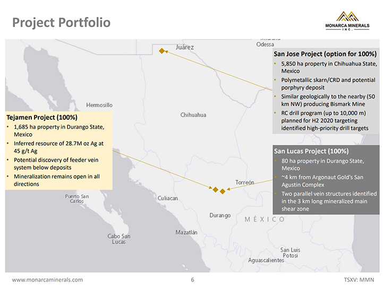Screen dimensions: 385x288
Task: Click the Torreón map label
Action: pos(245,182)
